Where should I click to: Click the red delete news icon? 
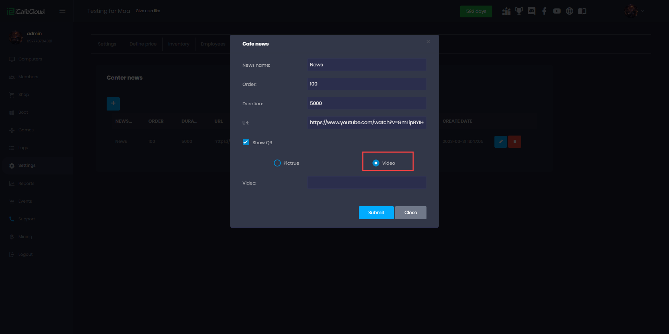coord(514,141)
